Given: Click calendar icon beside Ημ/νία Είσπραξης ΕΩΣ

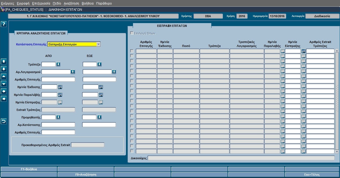Looking at the screenshot, I should [101, 102].
